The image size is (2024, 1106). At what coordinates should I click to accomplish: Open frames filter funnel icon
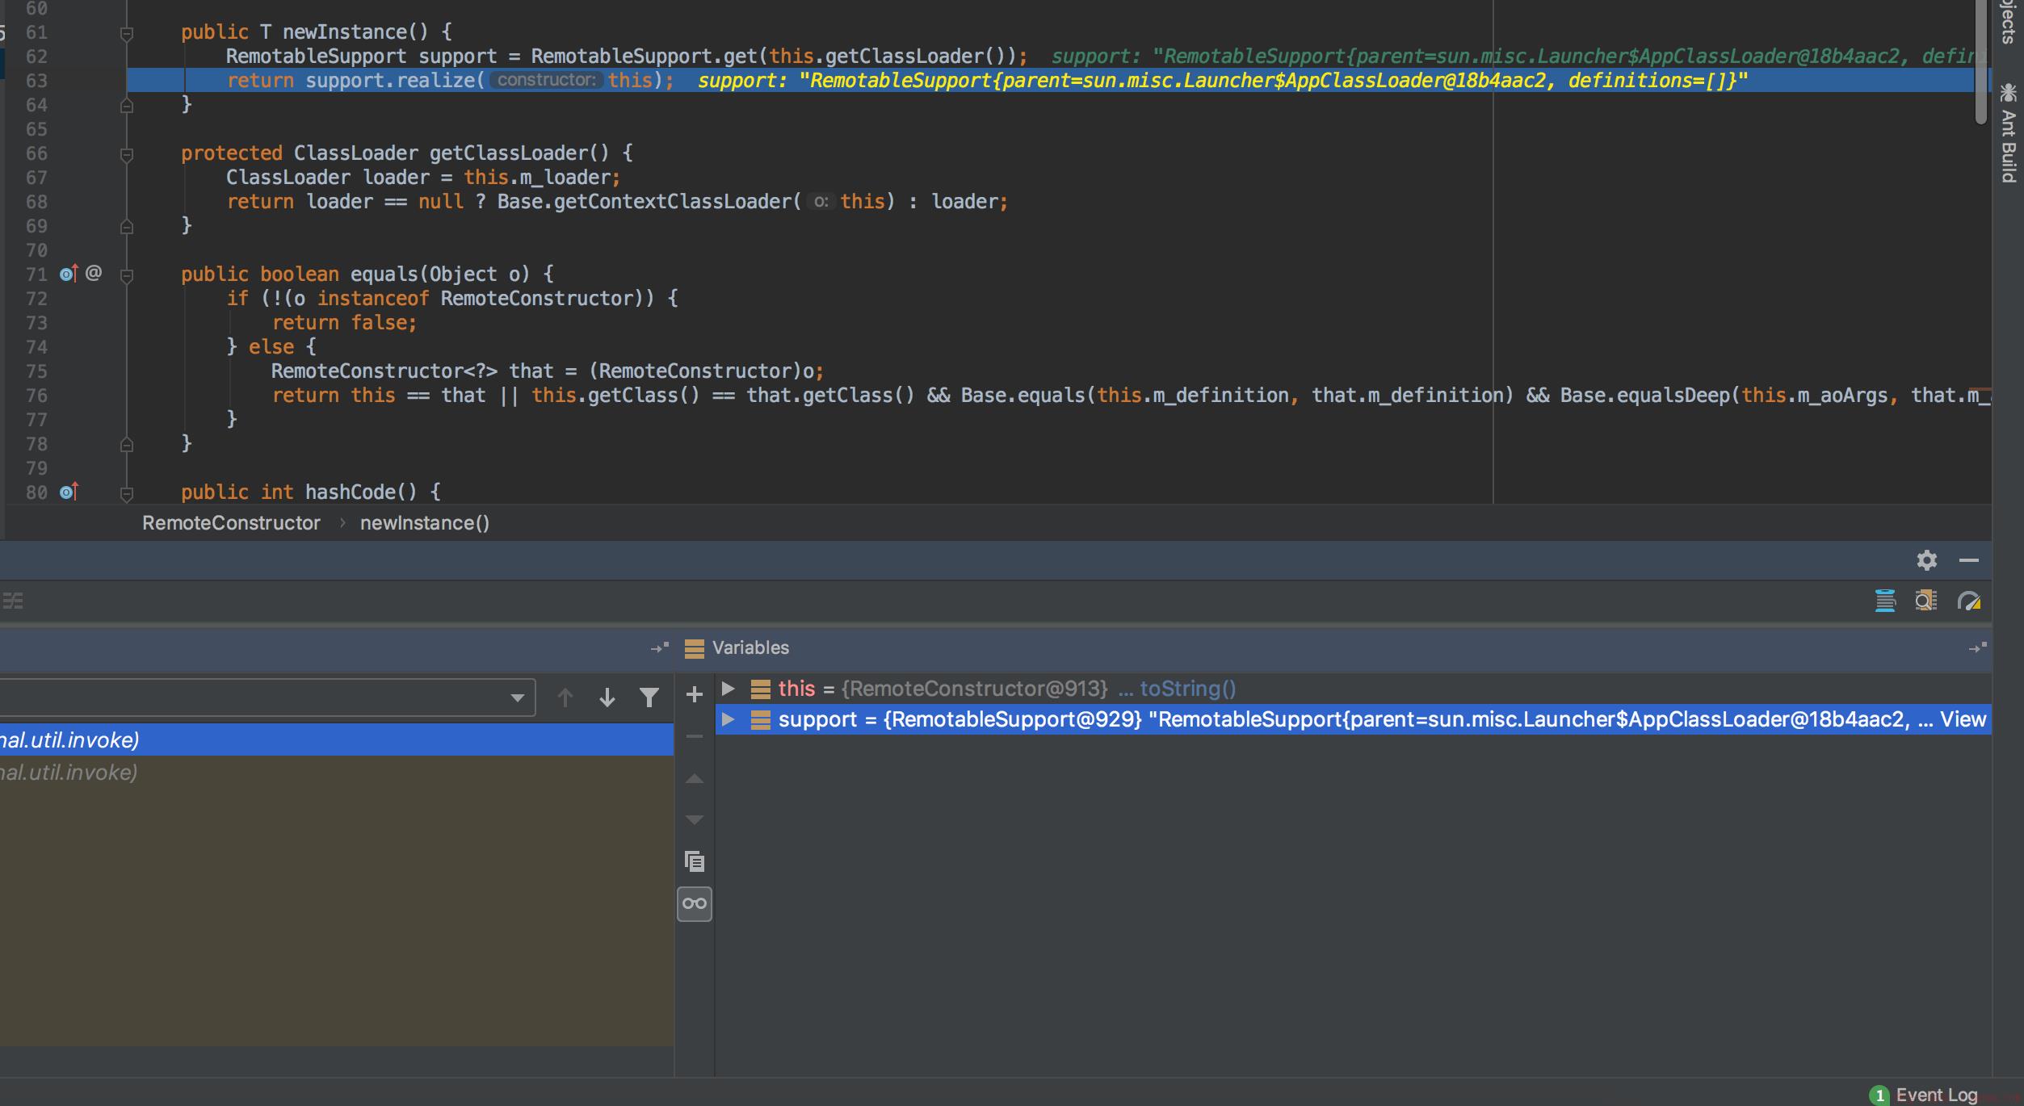[649, 698]
